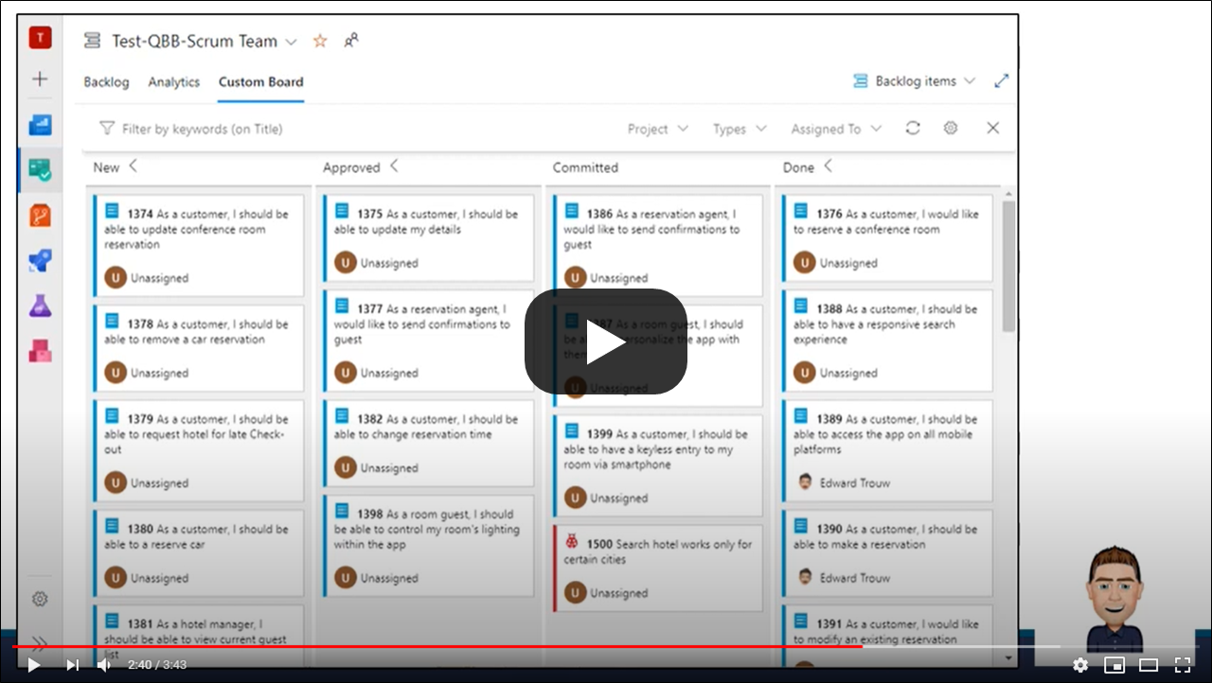1212x683 pixels.
Task: Open bug 1500 Search hotel works
Action: [x=658, y=569]
